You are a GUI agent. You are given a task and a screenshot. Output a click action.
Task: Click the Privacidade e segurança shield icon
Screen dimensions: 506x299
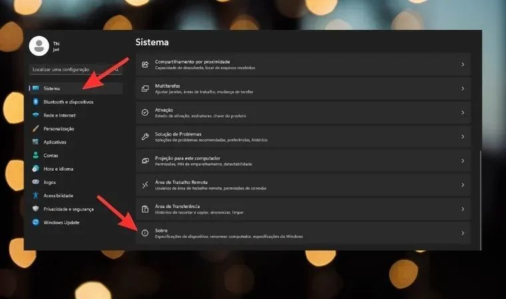[x=35, y=209]
